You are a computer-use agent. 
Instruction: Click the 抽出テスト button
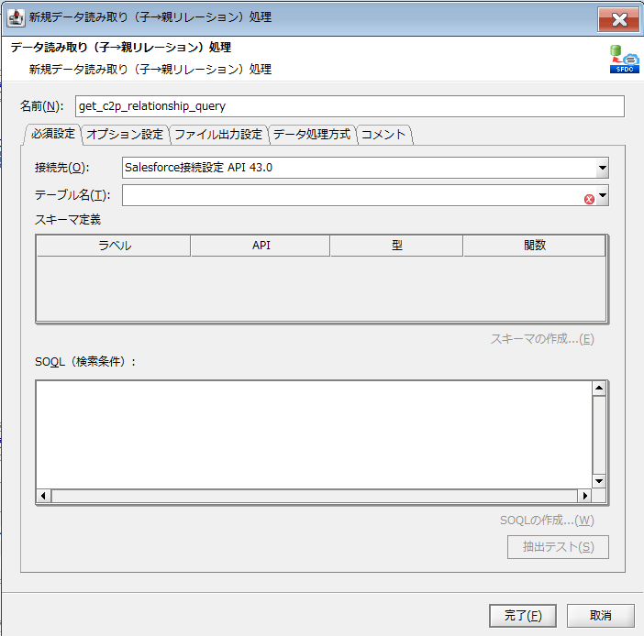pos(558,547)
